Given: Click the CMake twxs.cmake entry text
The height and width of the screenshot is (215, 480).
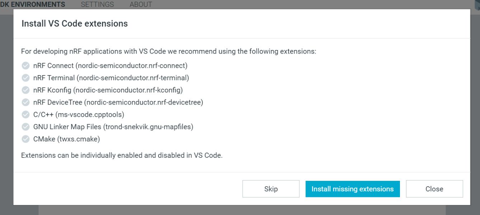Looking at the screenshot, I should 66,139.
